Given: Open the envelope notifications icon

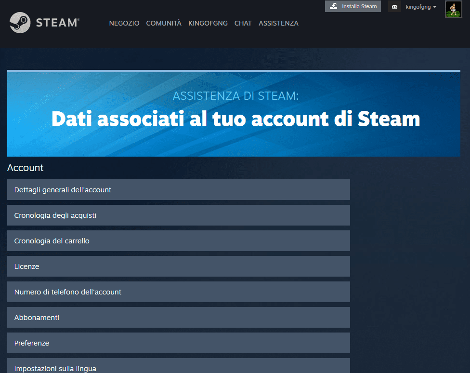Looking at the screenshot, I should pyautogui.click(x=394, y=7).
